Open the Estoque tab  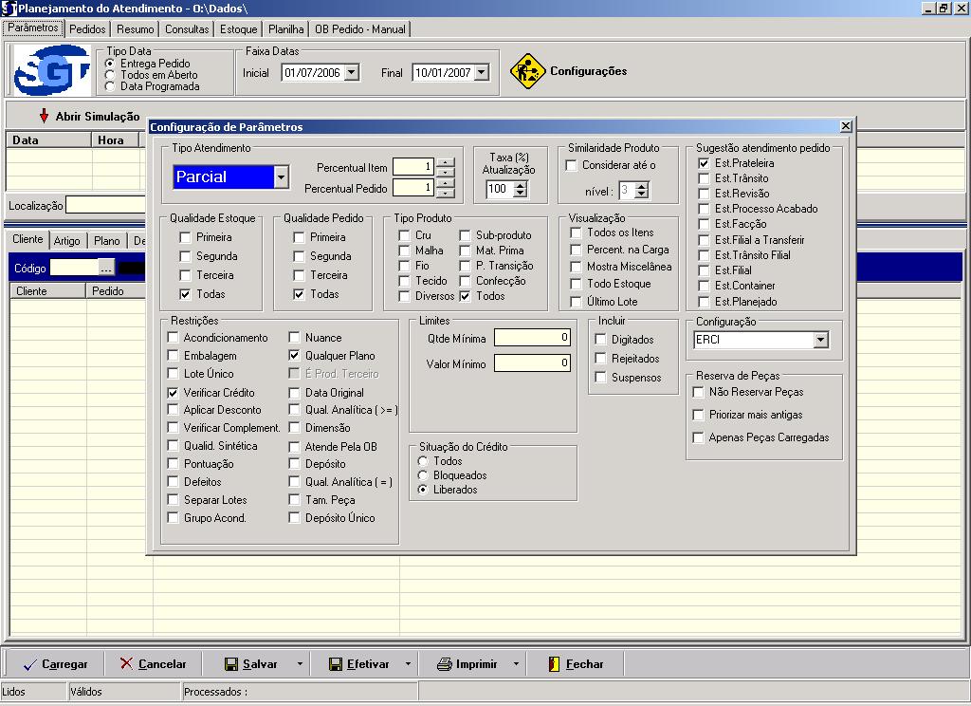pyautogui.click(x=239, y=29)
